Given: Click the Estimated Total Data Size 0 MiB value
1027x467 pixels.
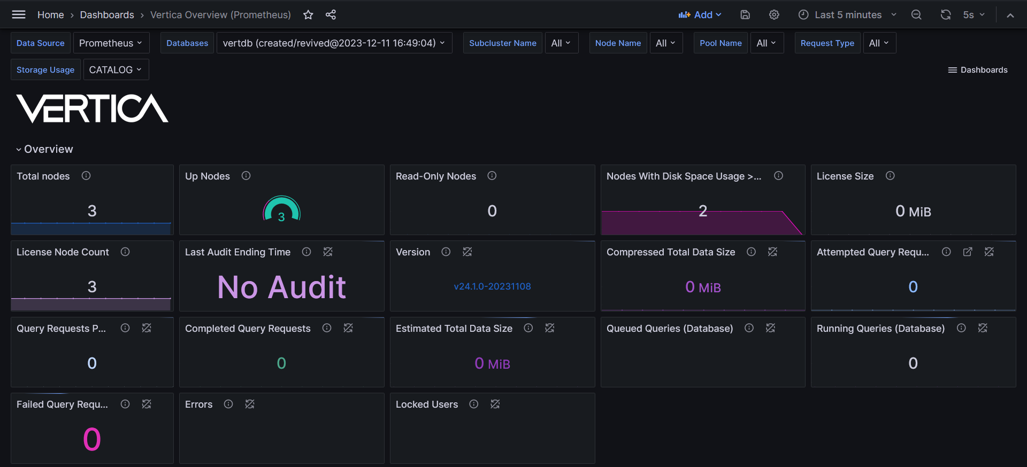Looking at the screenshot, I should tap(492, 363).
